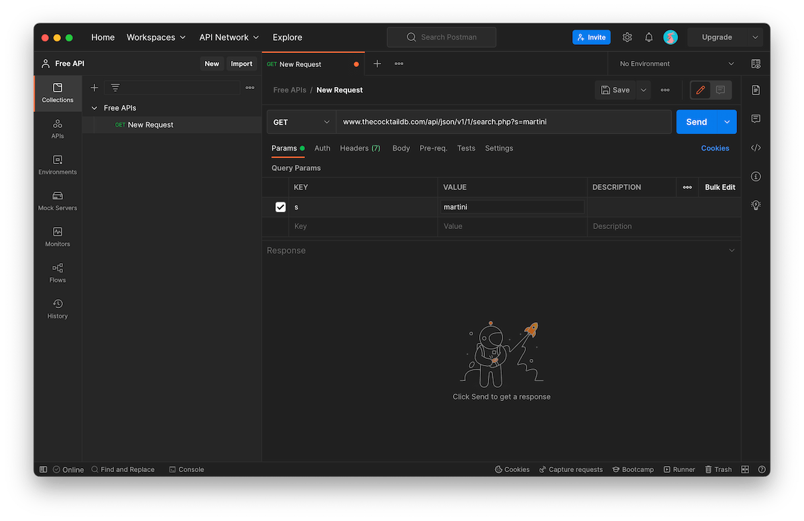Open tab bar more options
Viewport: 804px width, 521px height.
(x=399, y=64)
